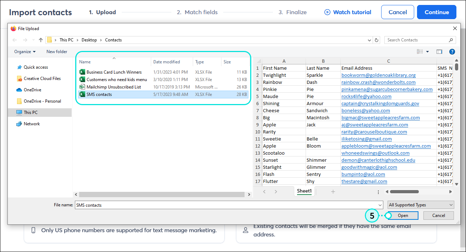Viewport: 466px width, 252px height.
Task: Click the Sheet1 tab
Action: tap(304, 191)
